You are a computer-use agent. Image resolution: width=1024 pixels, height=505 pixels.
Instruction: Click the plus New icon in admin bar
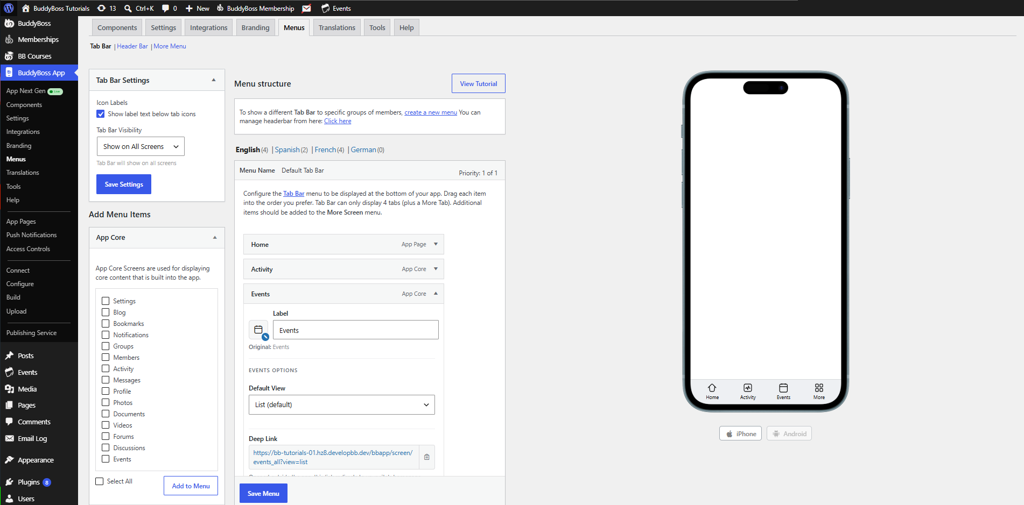(189, 8)
